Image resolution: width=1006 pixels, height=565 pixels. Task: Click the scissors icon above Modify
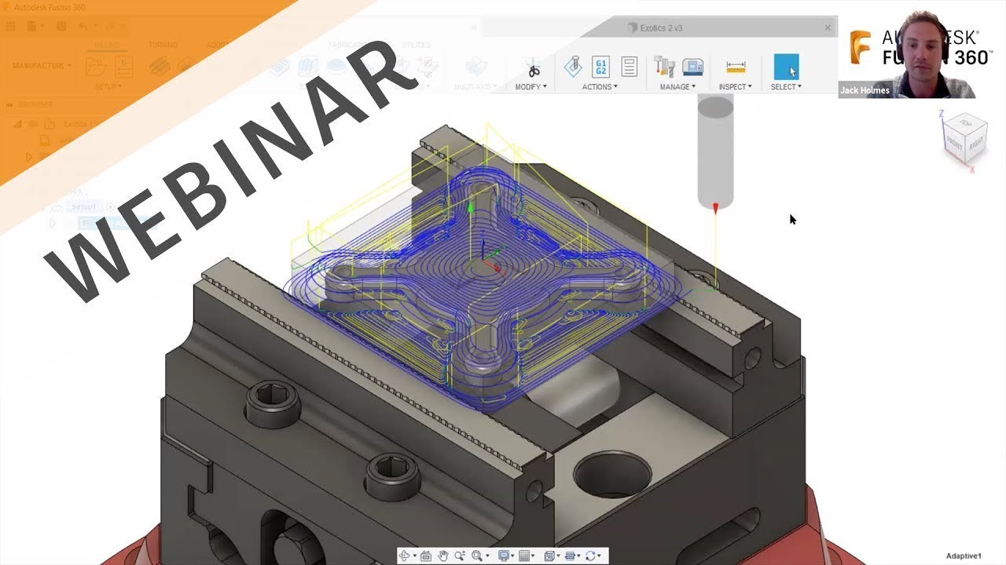click(533, 67)
